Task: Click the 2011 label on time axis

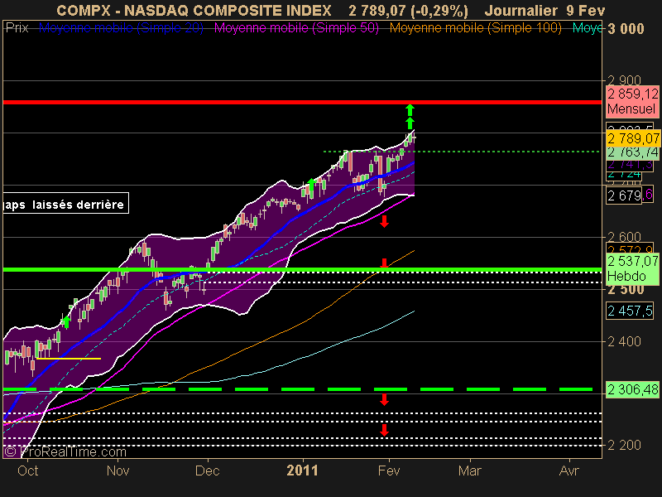Action: (x=302, y=470)
